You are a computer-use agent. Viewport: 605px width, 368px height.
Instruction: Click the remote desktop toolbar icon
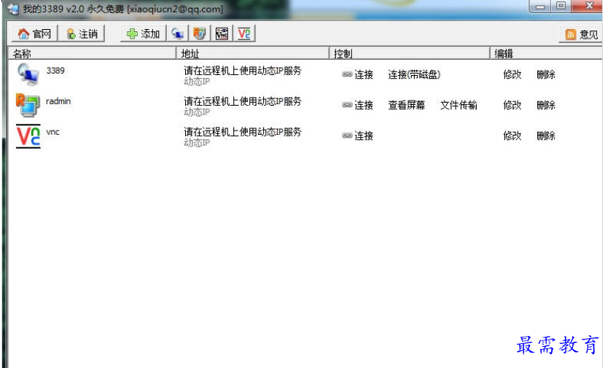point(177,34)
